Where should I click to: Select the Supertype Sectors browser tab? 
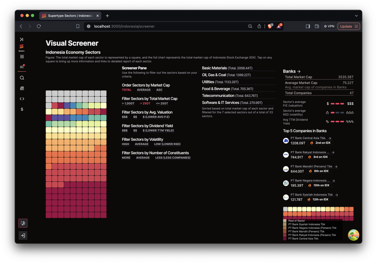(x=70, y=16)
